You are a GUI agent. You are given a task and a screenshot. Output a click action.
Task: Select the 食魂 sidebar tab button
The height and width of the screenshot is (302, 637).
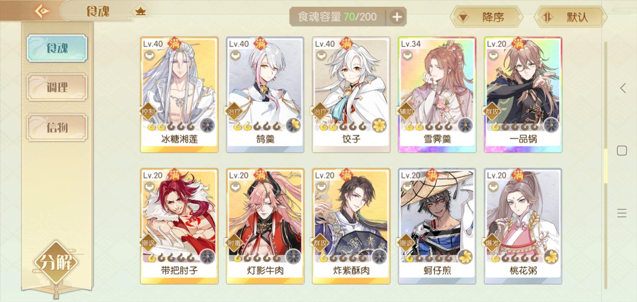click(57, 48)
